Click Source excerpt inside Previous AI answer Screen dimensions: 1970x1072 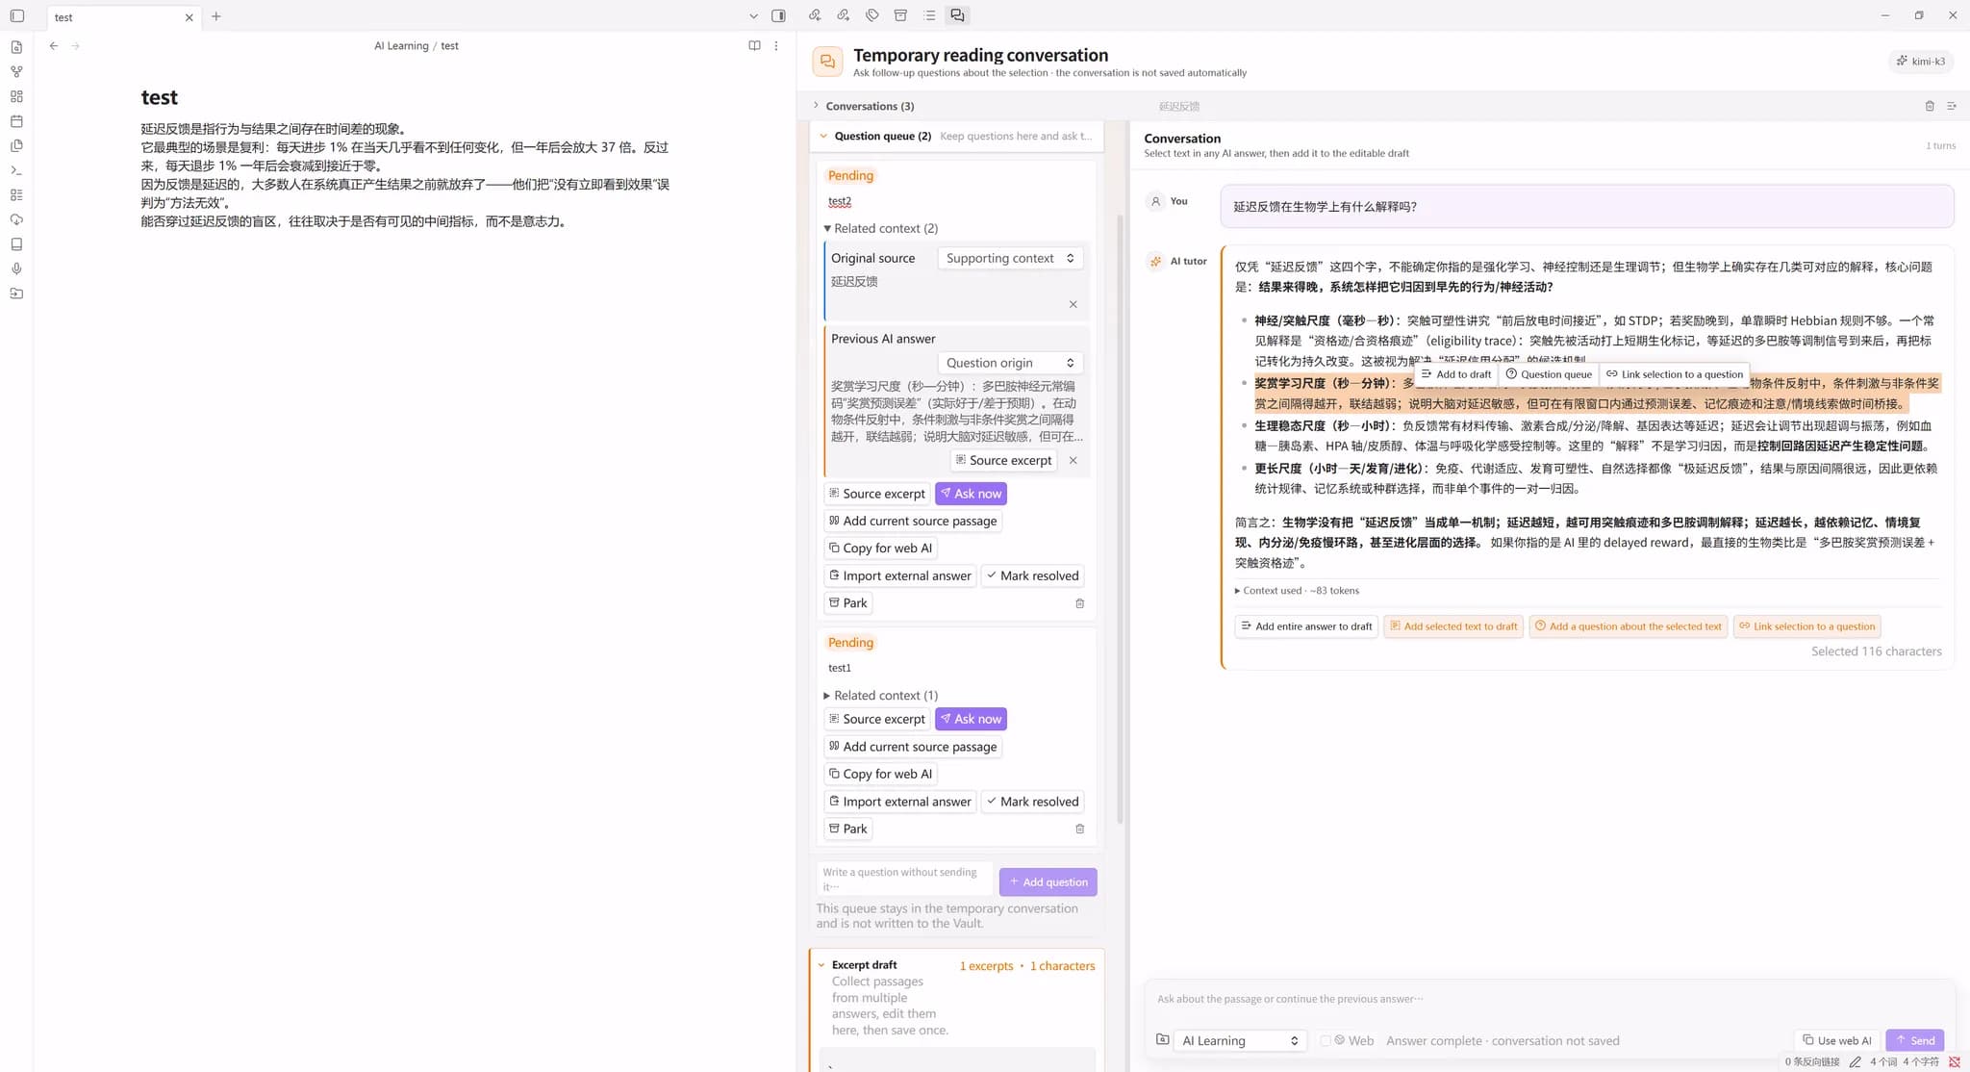pyautogui.click(x=1002, y=460)
